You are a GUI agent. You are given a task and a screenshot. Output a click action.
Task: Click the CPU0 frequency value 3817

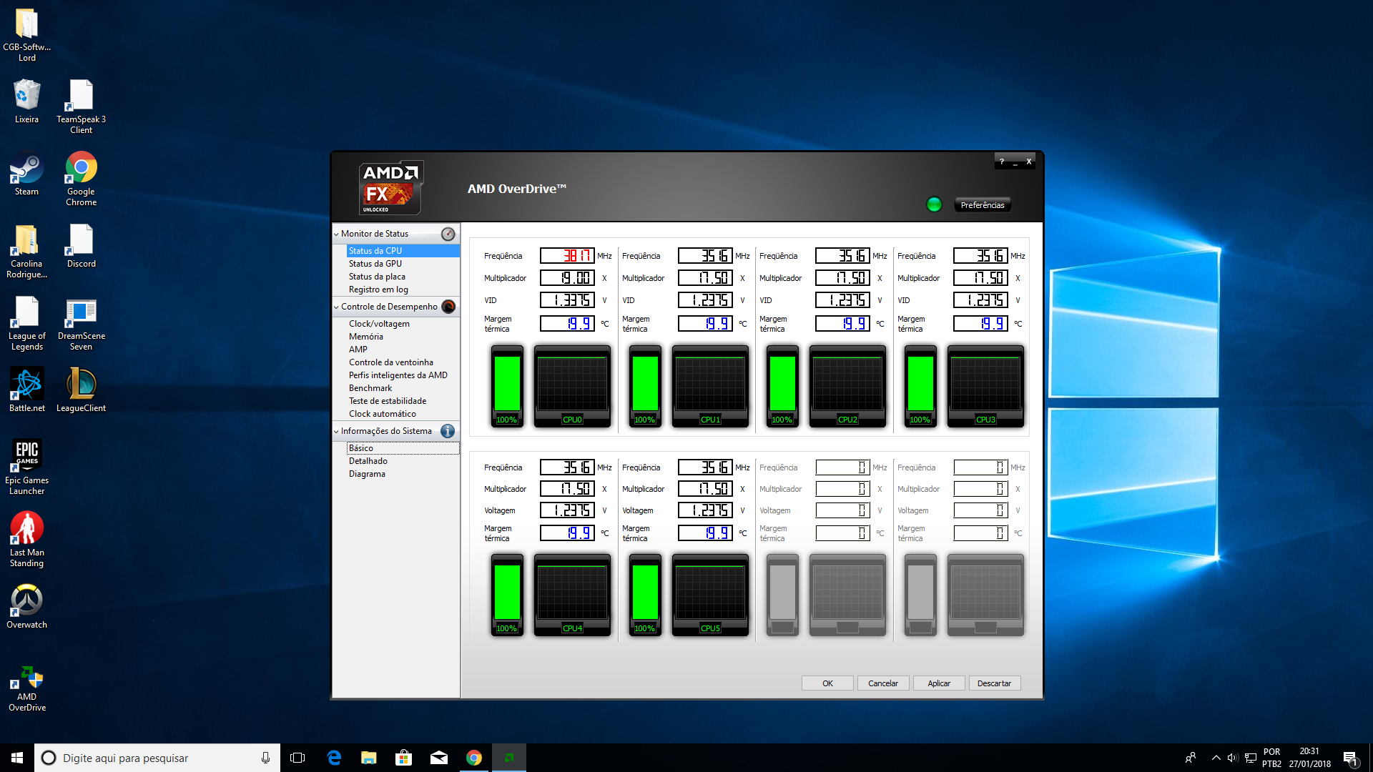click(567, 256)
